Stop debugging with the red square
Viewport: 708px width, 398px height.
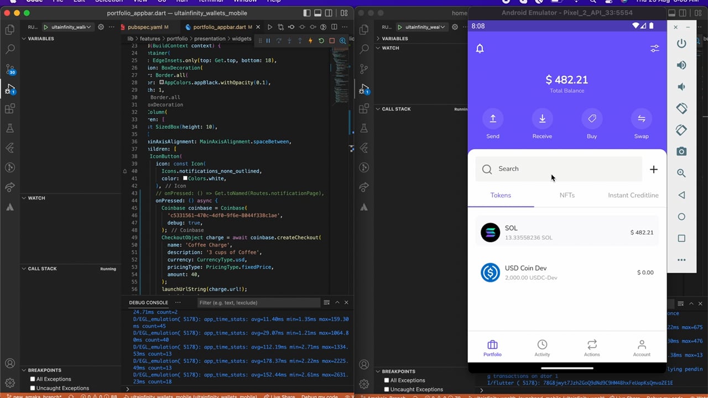click(x=332, y=40)
